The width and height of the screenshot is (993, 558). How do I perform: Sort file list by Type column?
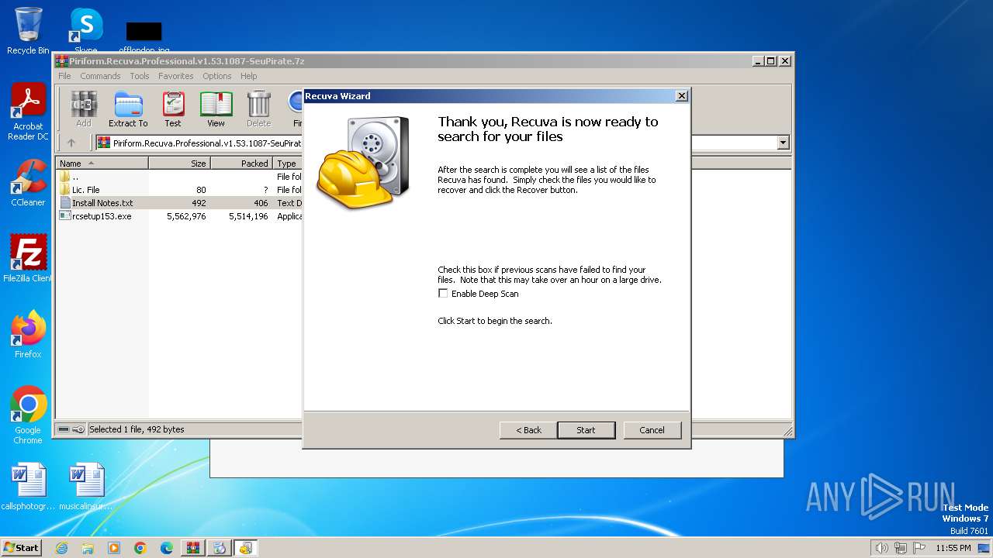pos(288,164)
